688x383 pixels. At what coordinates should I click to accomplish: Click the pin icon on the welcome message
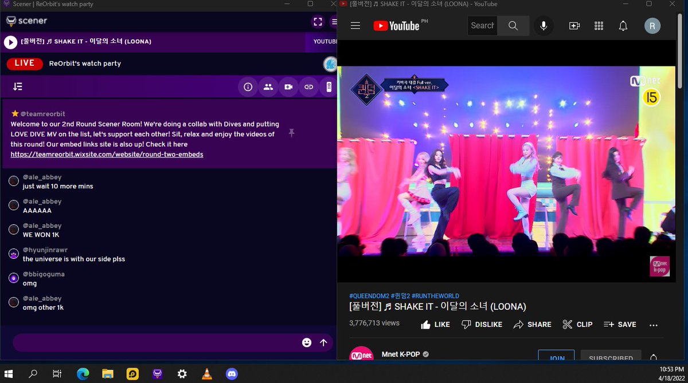pos(291,133)
